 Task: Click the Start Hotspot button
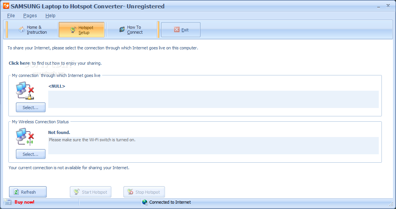coord(91,192)
